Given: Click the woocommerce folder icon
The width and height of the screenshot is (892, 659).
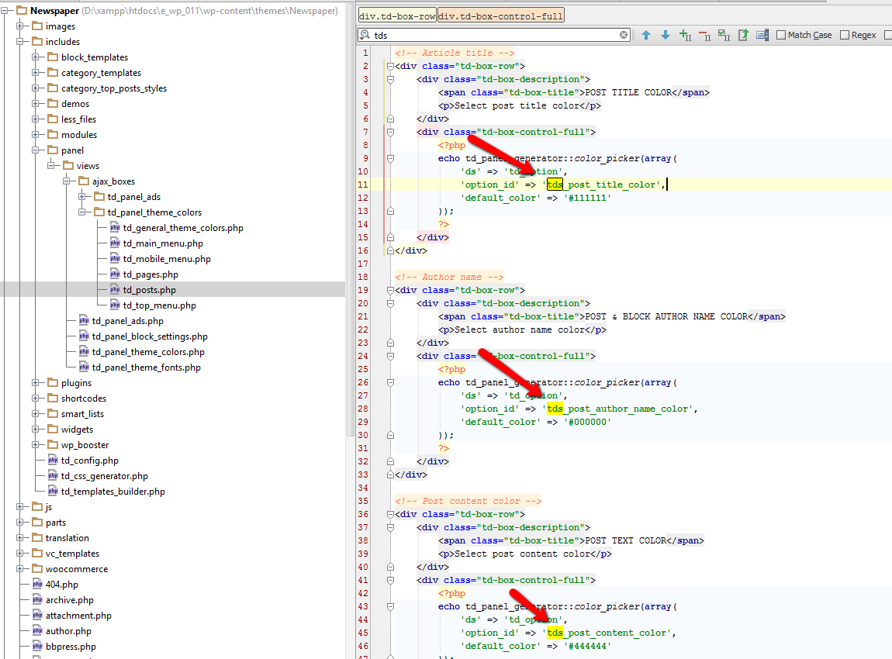Looking at the screenshot, I should [x=37, y=568].
